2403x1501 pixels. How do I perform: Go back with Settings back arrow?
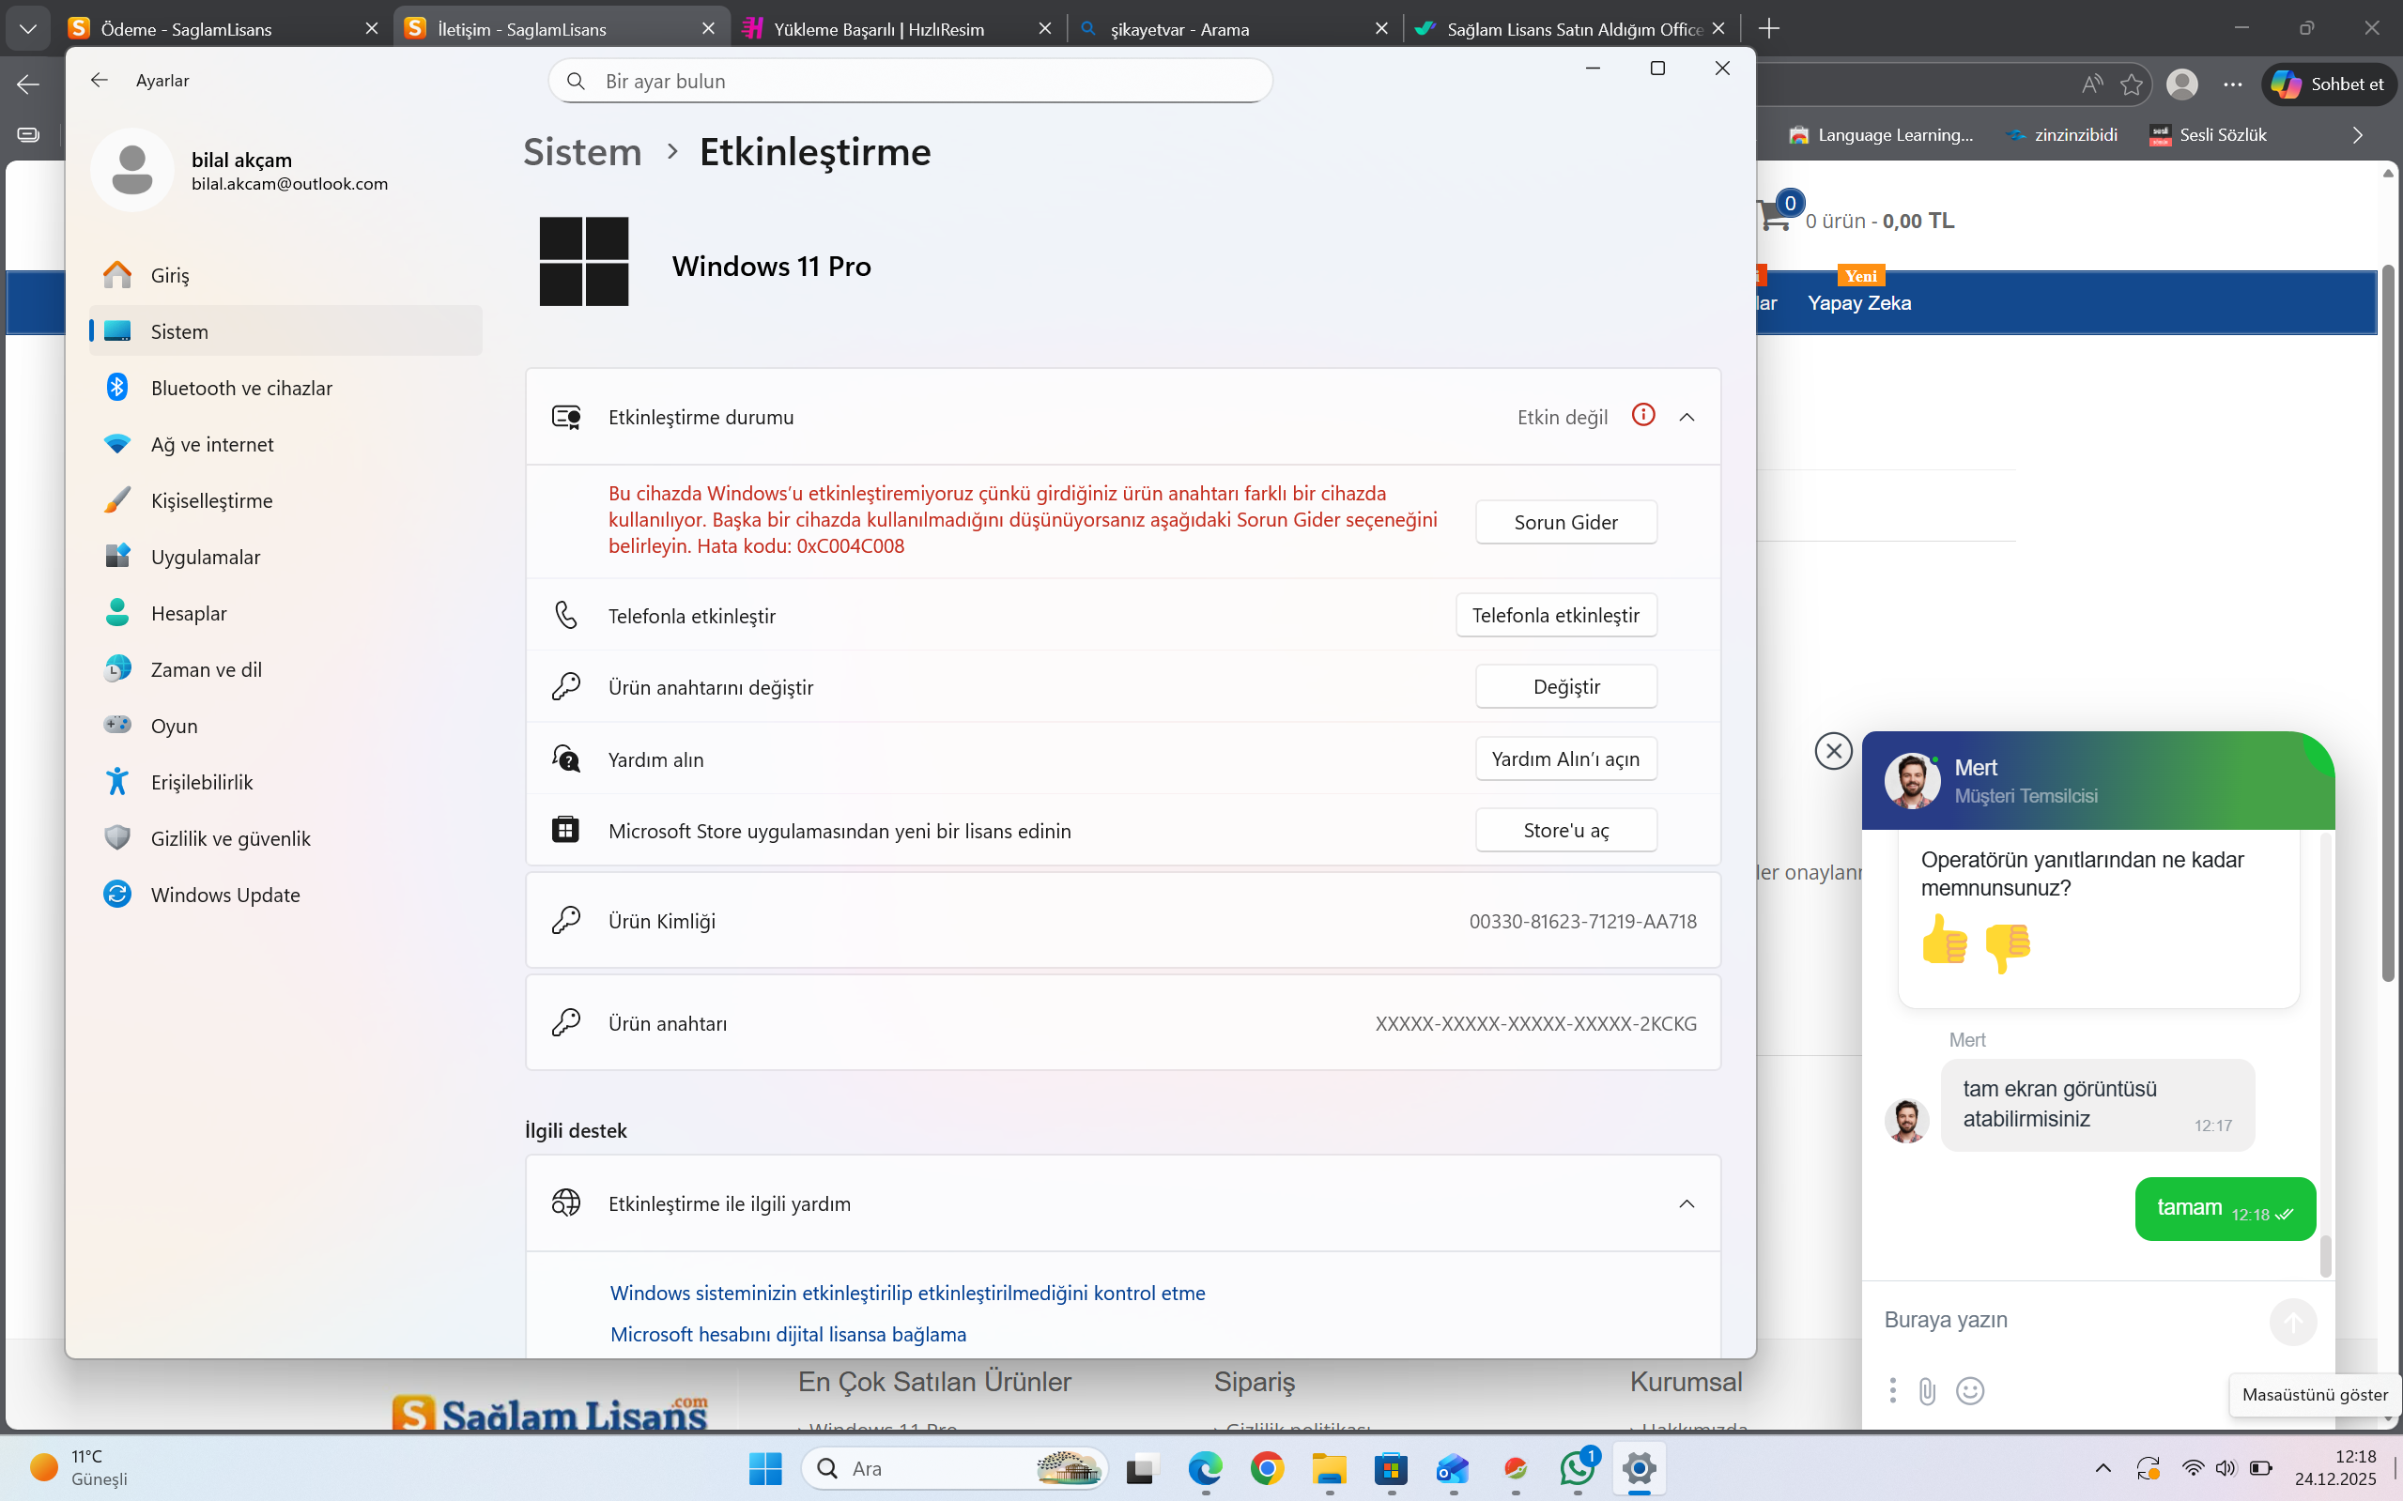[99, 81]
